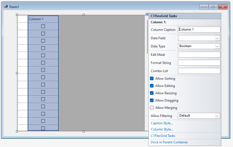
Task: Toggle the Allow Editing checkbox
Action: coord(152,86)
